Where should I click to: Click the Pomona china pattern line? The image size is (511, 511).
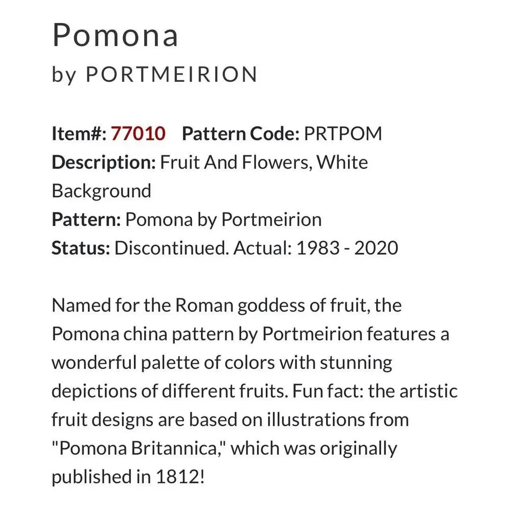(250, 334)
